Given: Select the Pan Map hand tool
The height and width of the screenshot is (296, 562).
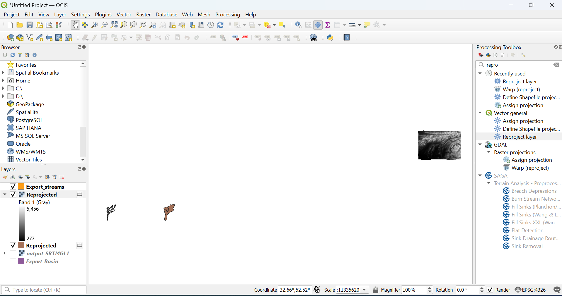Looking at the screenshot, I should [75, 25].
